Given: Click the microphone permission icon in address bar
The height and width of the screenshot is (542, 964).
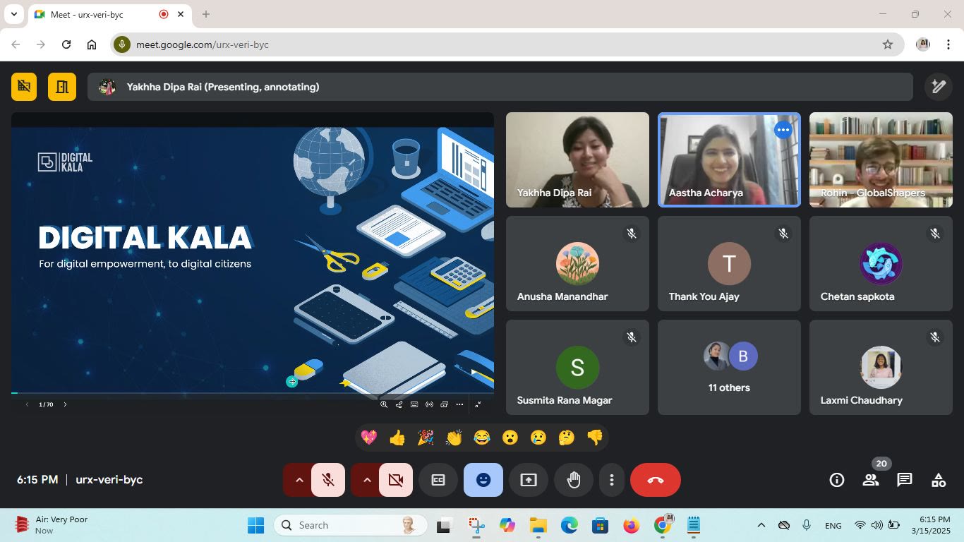Looking at the screenshot, I should pyautogui.click(x=122, y=44).
